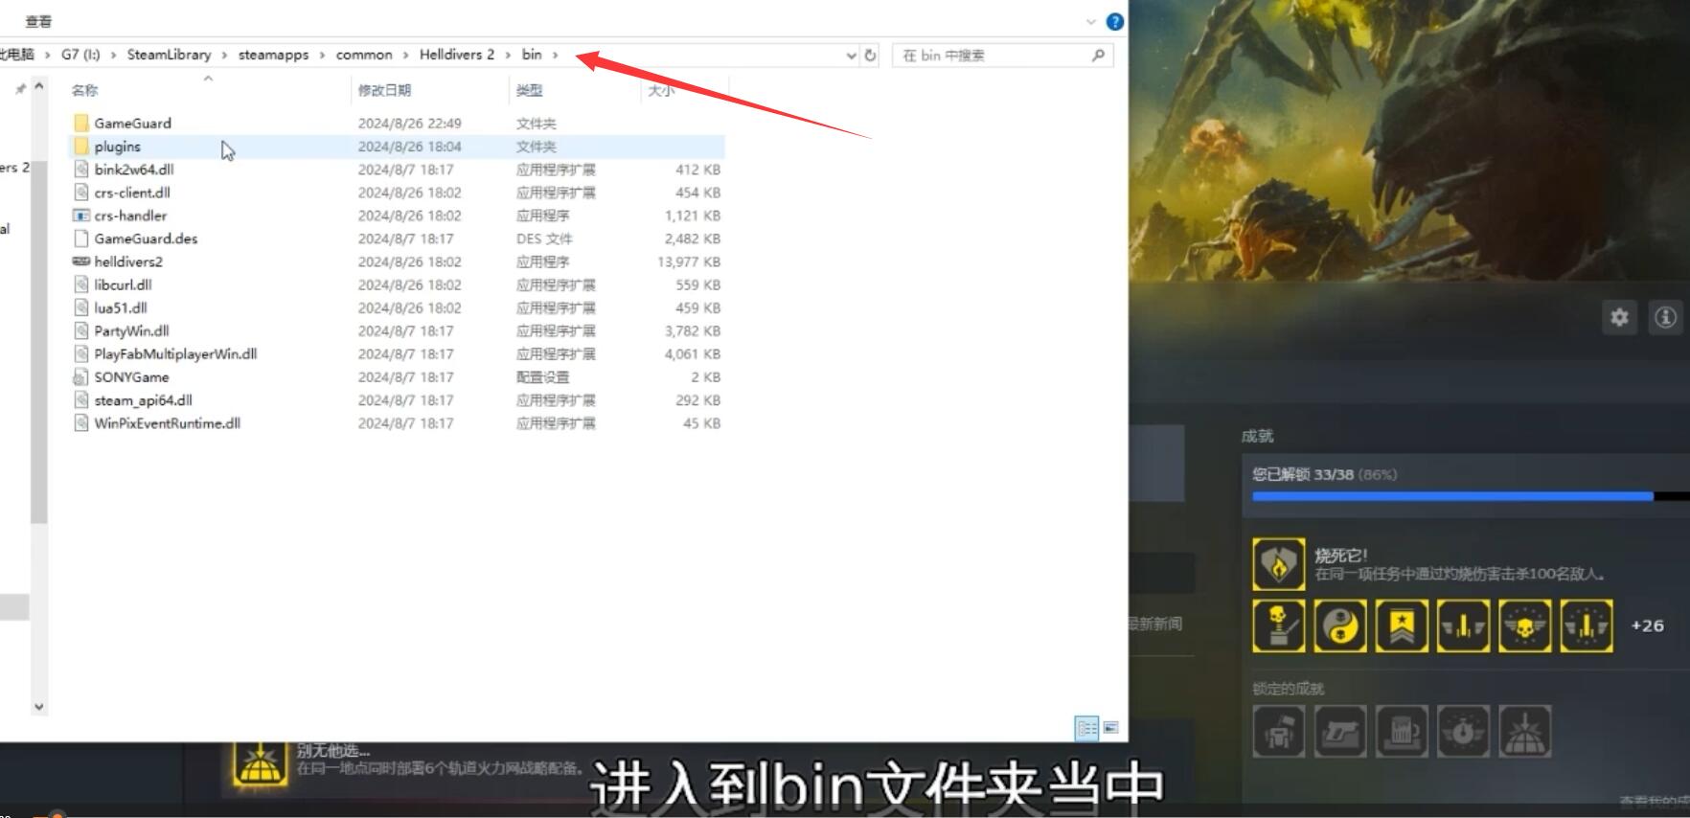Open the 查看 ribbon tab

(38, 21)
